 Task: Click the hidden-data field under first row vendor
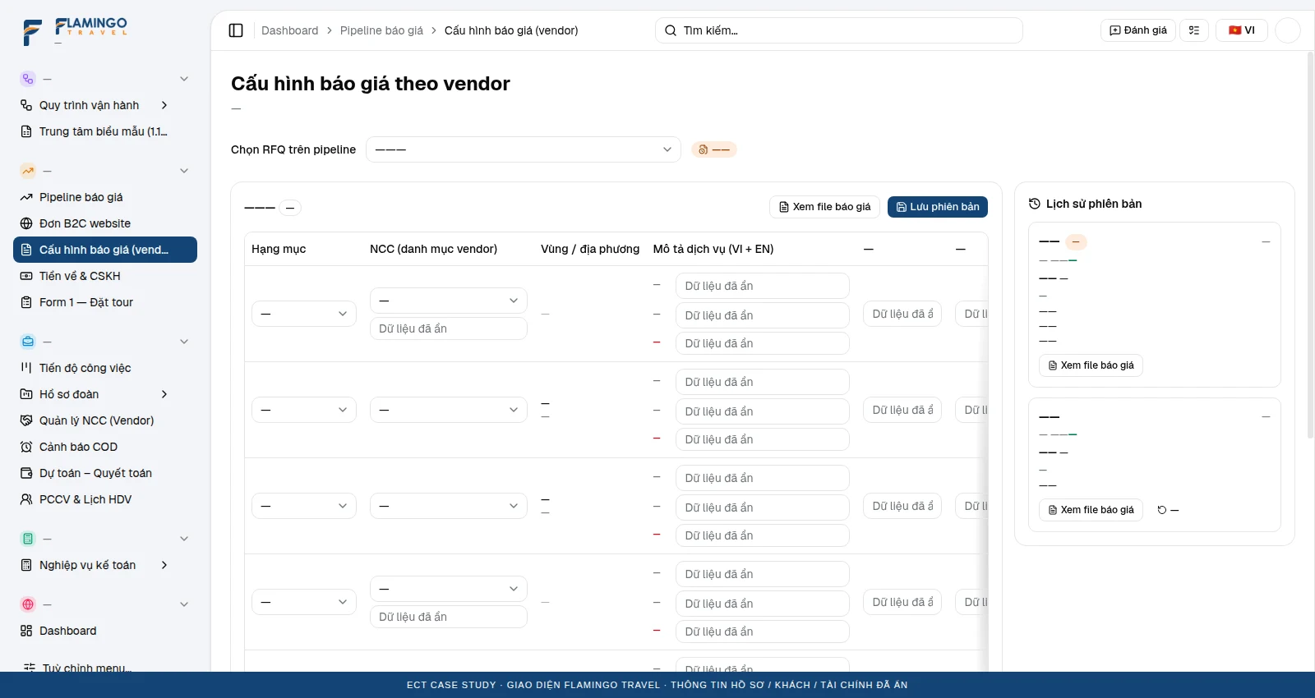click(449, 328)
